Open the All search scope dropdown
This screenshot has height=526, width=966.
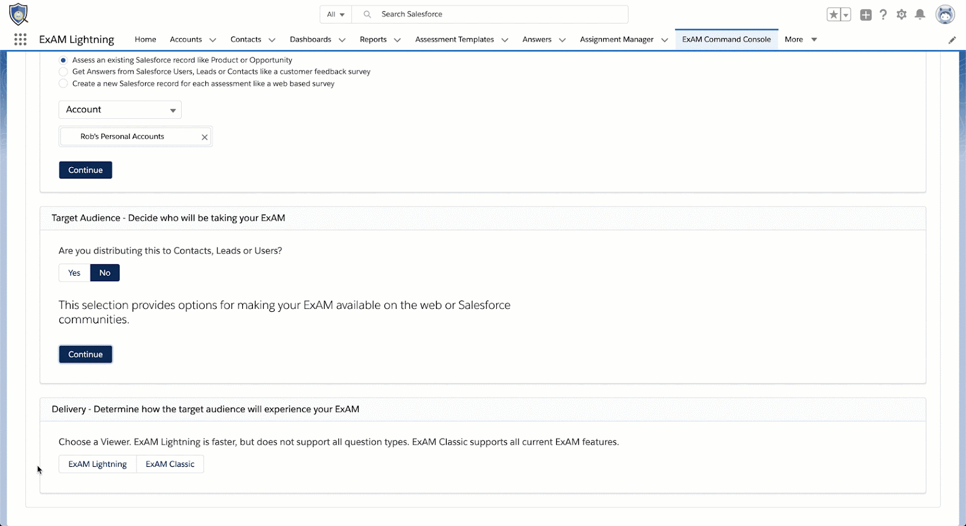(336, 14)
